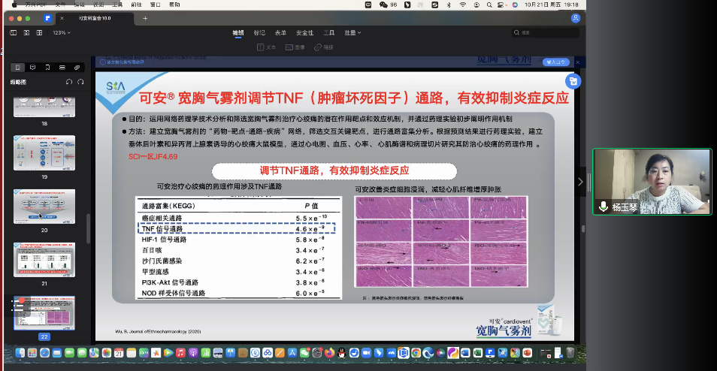
Task: Open Firefox from the Dock
Action: [329, 353]
